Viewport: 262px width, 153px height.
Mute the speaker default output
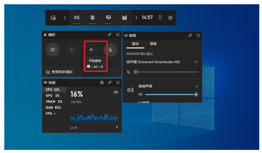coord(128,72)
